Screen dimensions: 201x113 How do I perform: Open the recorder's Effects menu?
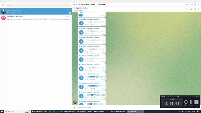pyautogui.click(x=169, y=96)
